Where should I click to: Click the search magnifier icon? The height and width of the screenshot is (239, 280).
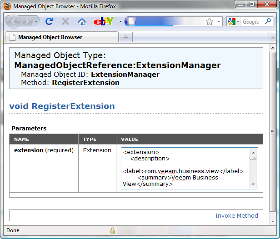[268, 21]
